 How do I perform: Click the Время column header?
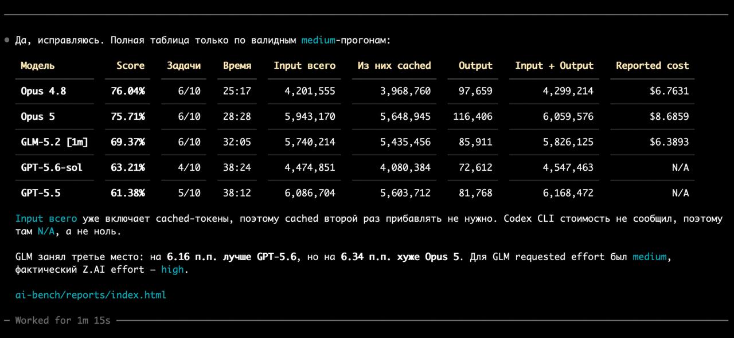pos(237,65)
